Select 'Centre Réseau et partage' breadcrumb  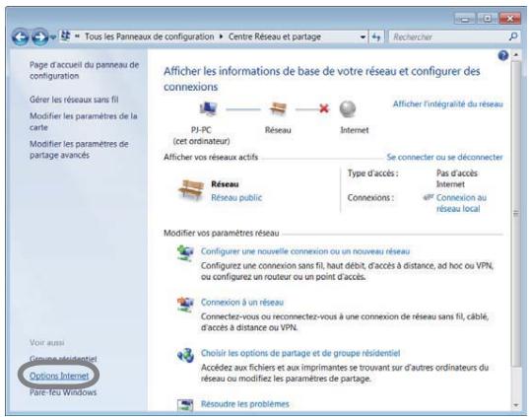pyautogui.click(x=275, y=36)
